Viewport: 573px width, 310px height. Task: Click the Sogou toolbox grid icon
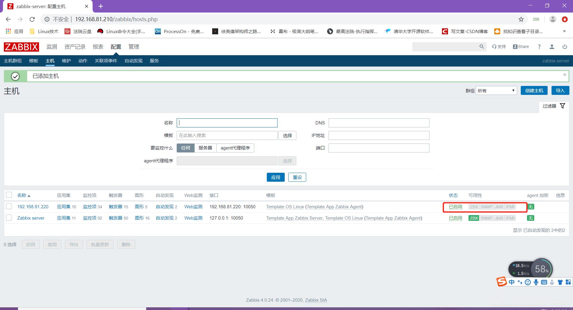tap(568, 282)
